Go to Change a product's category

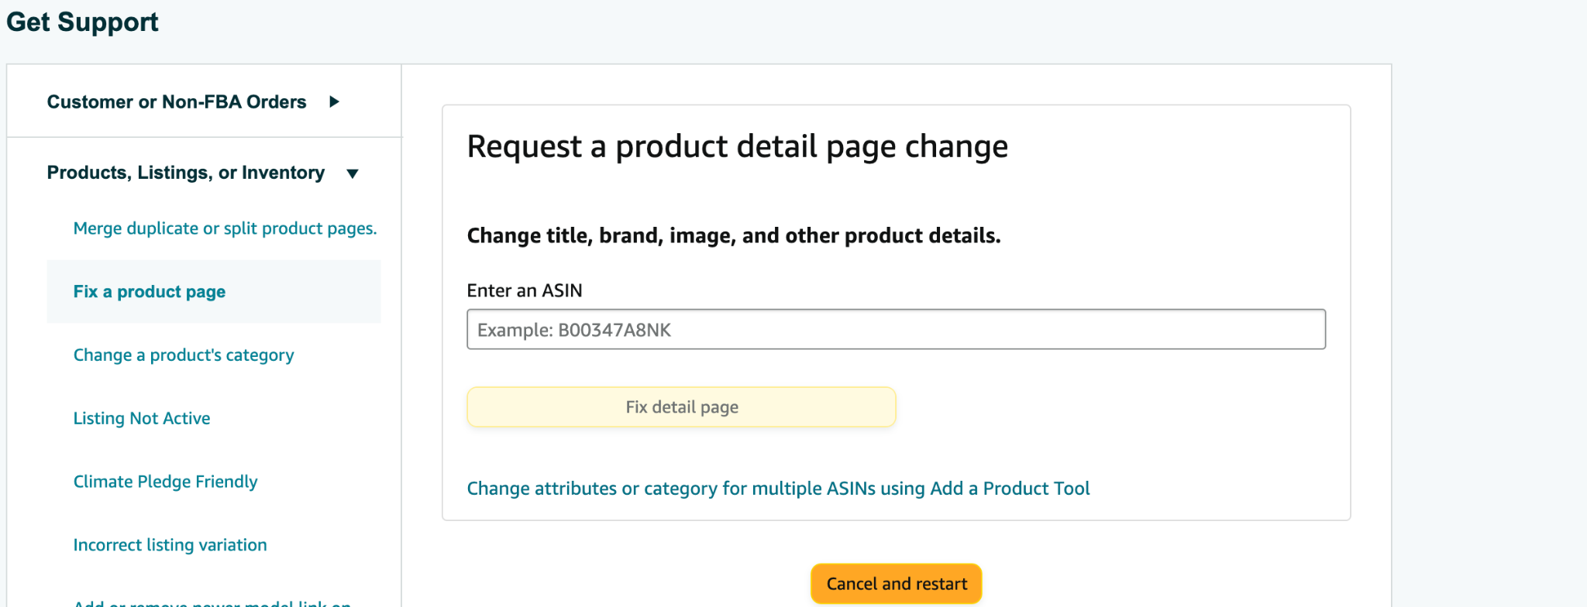[184, 355]
